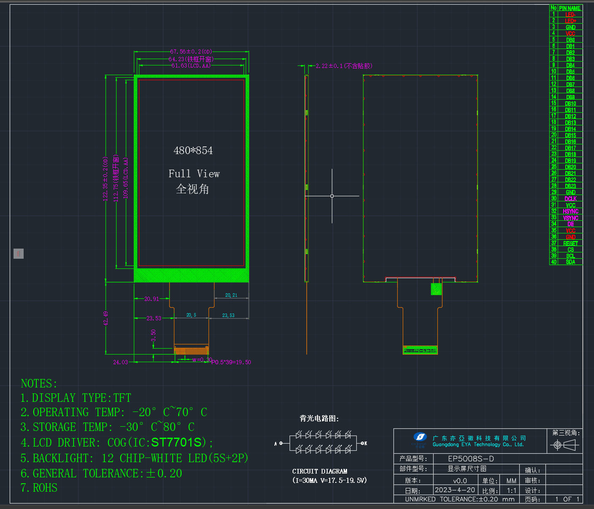Image resolution: width=594 pixels, height=509 pixels.
Task: Select the storage temperature note
Action: 107,427
